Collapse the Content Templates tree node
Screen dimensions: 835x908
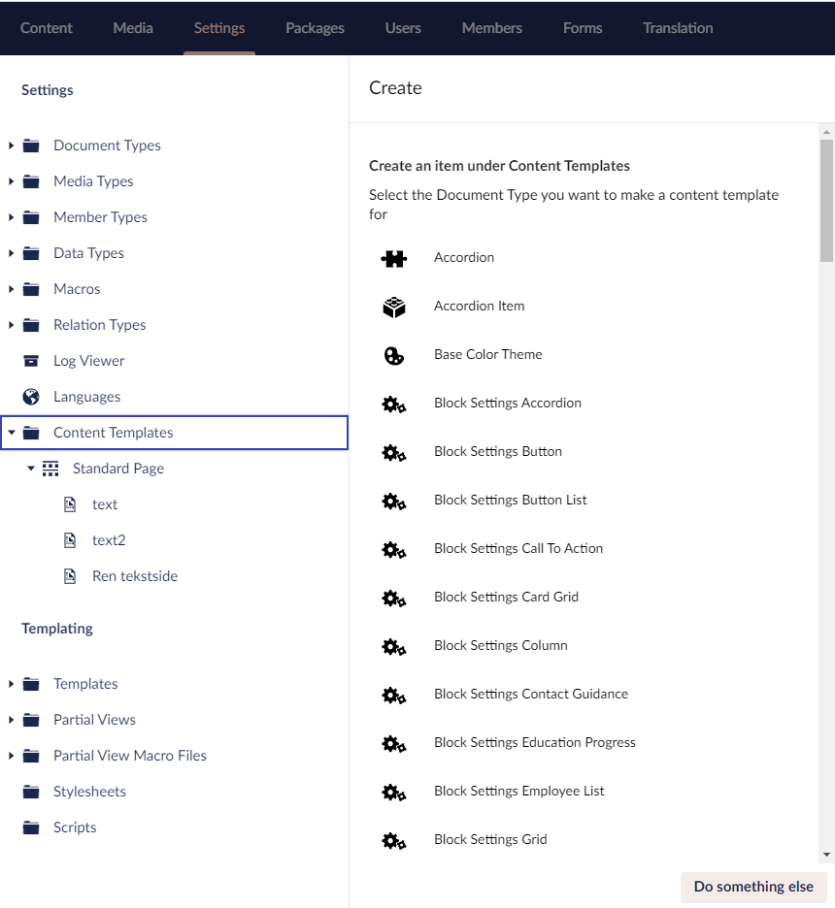pyautogui.click(x=12, y=433)
